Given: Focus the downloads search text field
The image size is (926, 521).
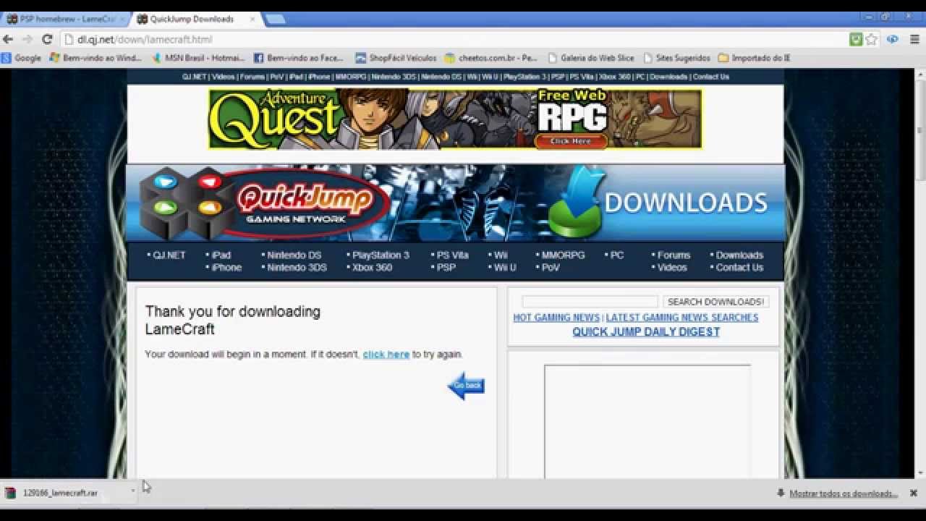Looking at the screenshot, I should (590, 302).
